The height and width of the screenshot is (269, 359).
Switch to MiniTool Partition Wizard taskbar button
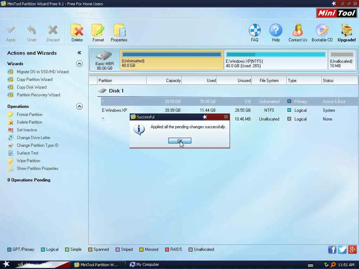tap(98, 265)
